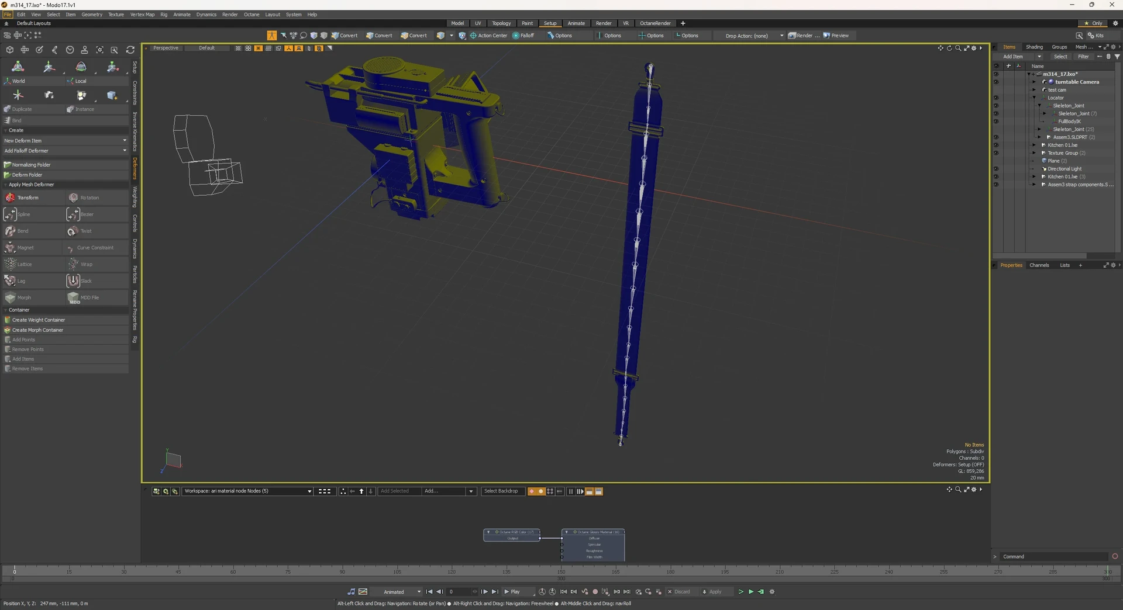Jump to the first frame
Image resolution: width=1123 pixels, height=610 pixels.
pyautogui.click(x=429, y=591)
